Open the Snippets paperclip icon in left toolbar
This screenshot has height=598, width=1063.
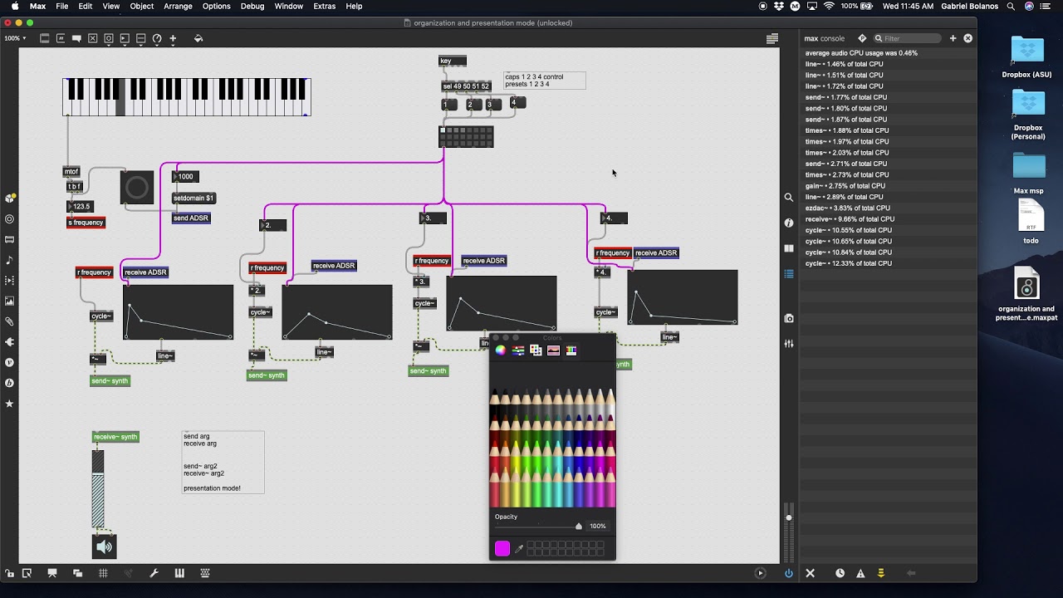[x=9, y=321]
